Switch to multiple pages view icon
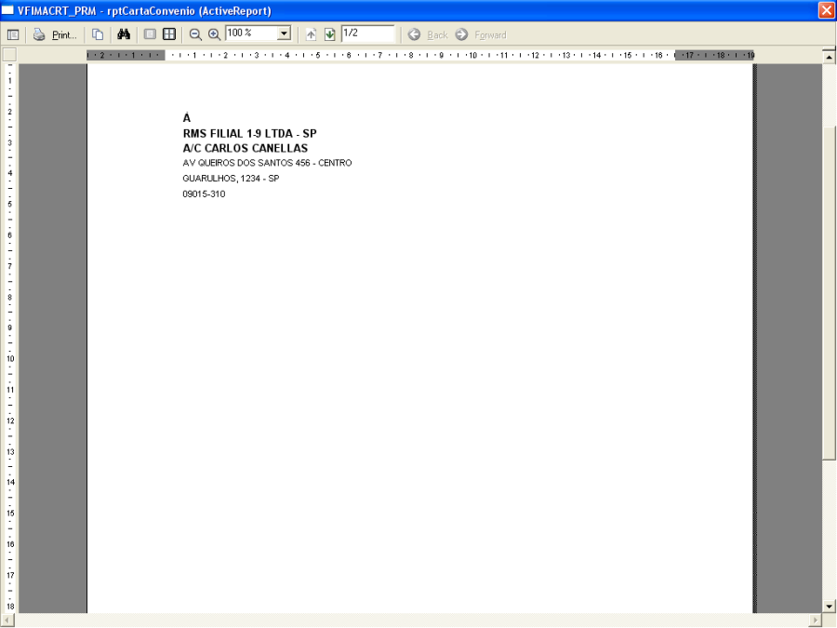Image resolution: width=837 pixels, height=628 pixels. tap(169, 34)
